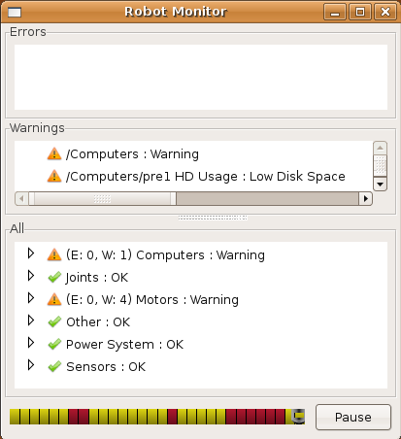Click the warnings list scroll-down arrow
This screenshot has width=401, height=439.
pyautogui.click(x=380, y=185)
